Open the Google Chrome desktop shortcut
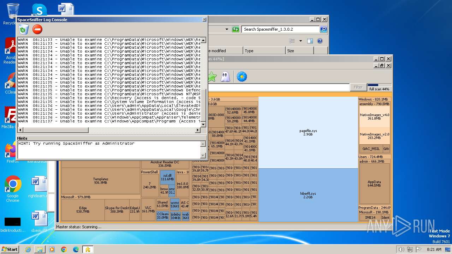 [13, 189]
